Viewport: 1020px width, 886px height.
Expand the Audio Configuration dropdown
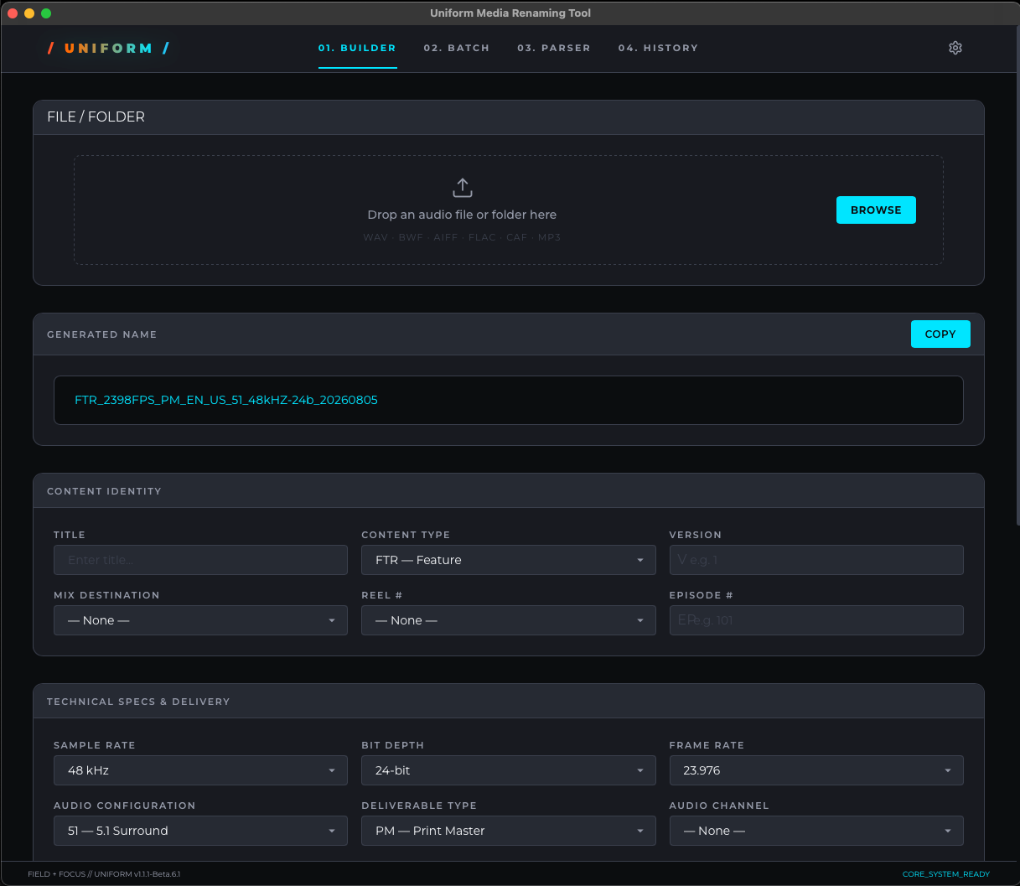(200, 831)
